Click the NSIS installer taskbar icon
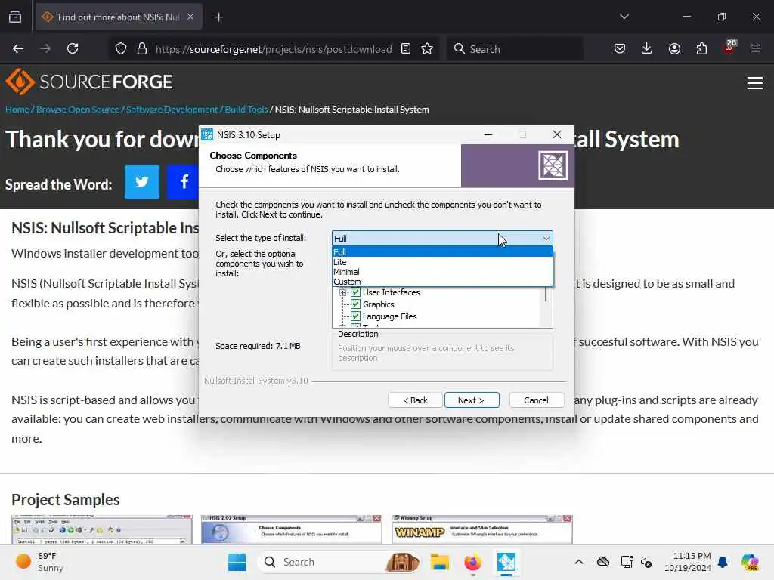Image resolution: width=774 pixels, height=580 pixels. [506, 562]
